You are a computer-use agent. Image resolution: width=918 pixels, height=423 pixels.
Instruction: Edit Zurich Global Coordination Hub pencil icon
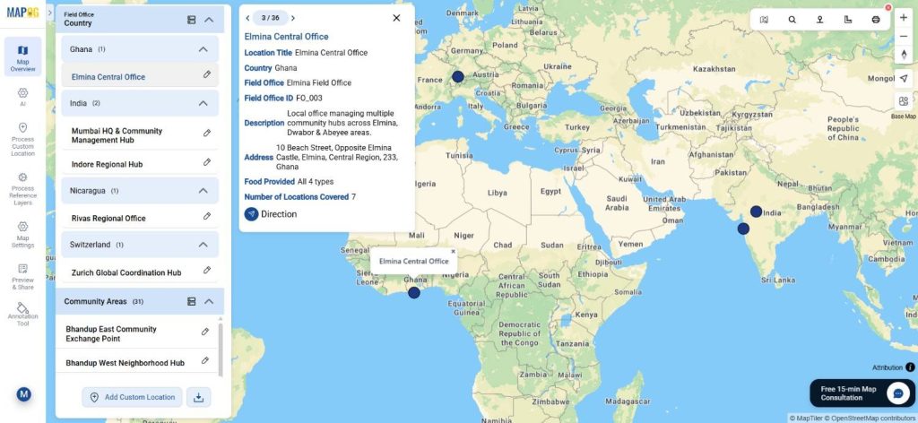(207, 270)
